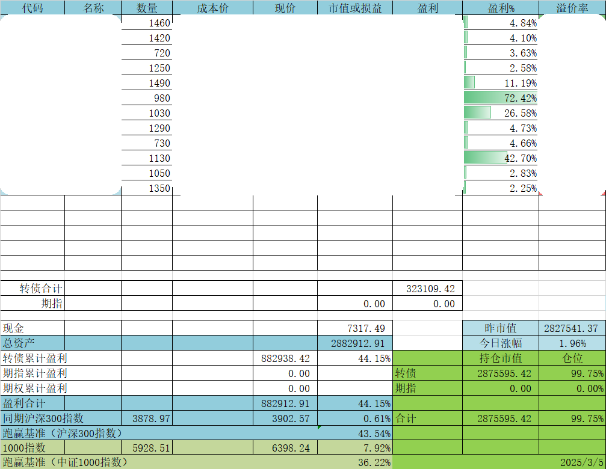Select the 成本价 column header

[213, 8]
